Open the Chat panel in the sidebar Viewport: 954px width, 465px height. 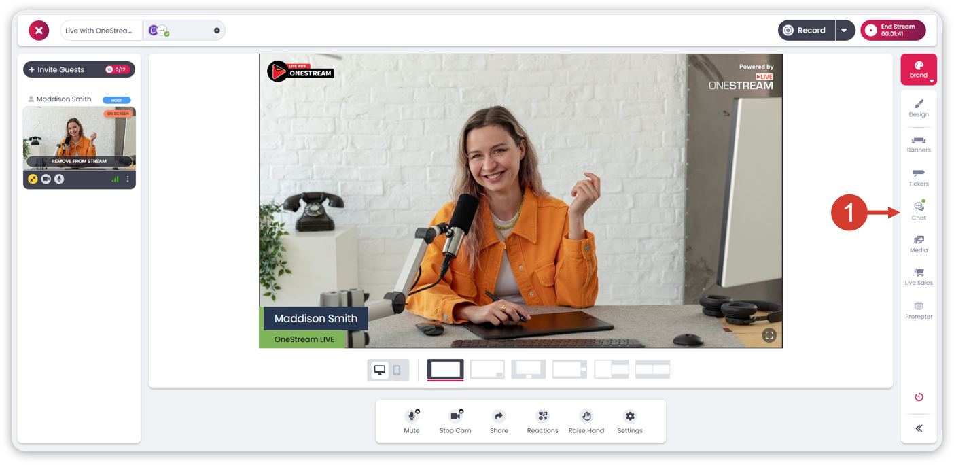[x=919, y=210]
